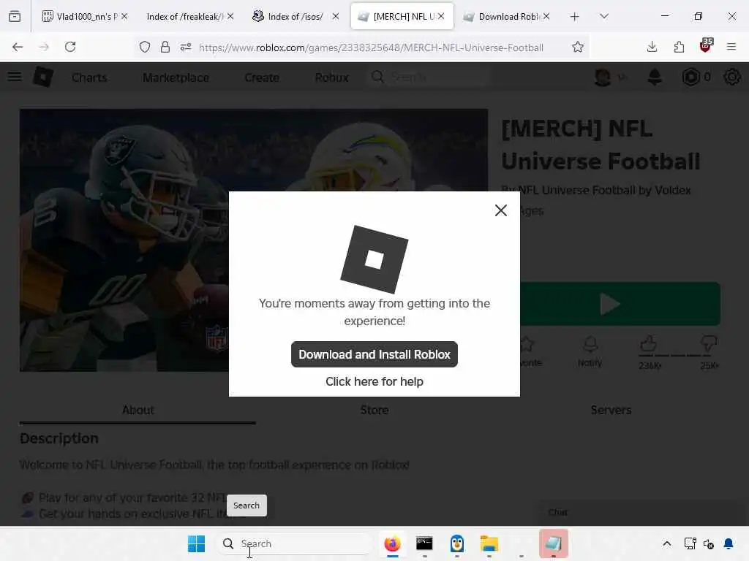Open Create in Roblox navigation
Screen dimensions: 749x561
click(262, 77)
